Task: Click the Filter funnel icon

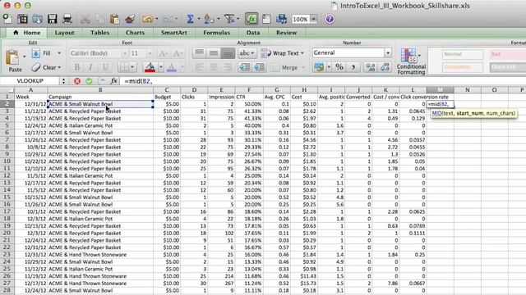Action: pyautogui.click(x=229, y=19)
